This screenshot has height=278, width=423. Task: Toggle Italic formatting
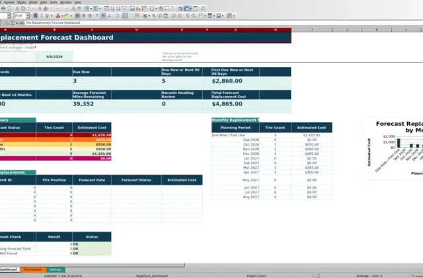pos(42,16)
